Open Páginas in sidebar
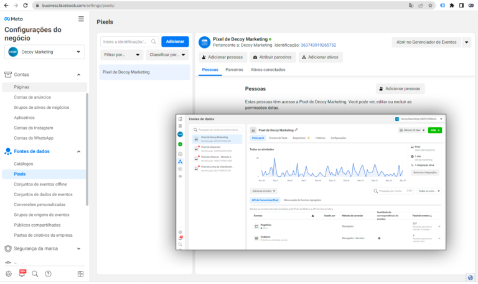The width and height of the screenshot is (478, 284). tap(45, 87)
